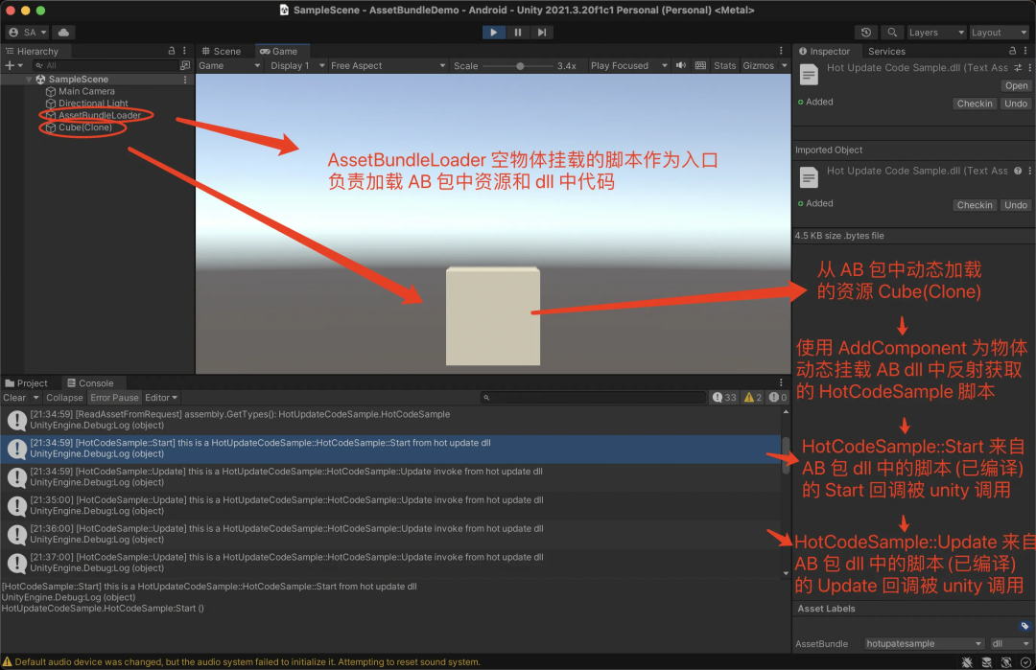
Task: Click the global search magnifier icon
Action: point(892,33)
